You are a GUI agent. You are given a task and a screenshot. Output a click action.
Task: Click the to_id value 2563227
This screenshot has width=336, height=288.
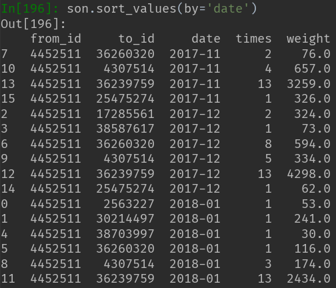click(129, 204)
